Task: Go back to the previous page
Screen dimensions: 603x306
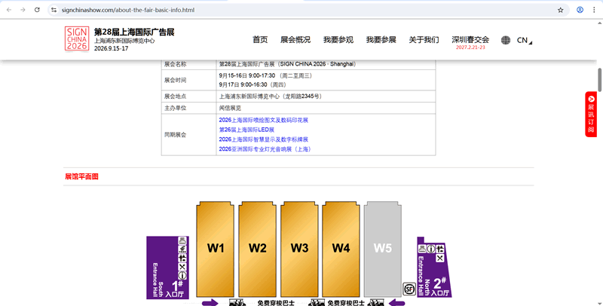Action: coord(9,10)
